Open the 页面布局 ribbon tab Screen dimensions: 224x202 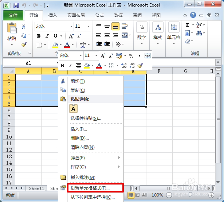point(76,15)
